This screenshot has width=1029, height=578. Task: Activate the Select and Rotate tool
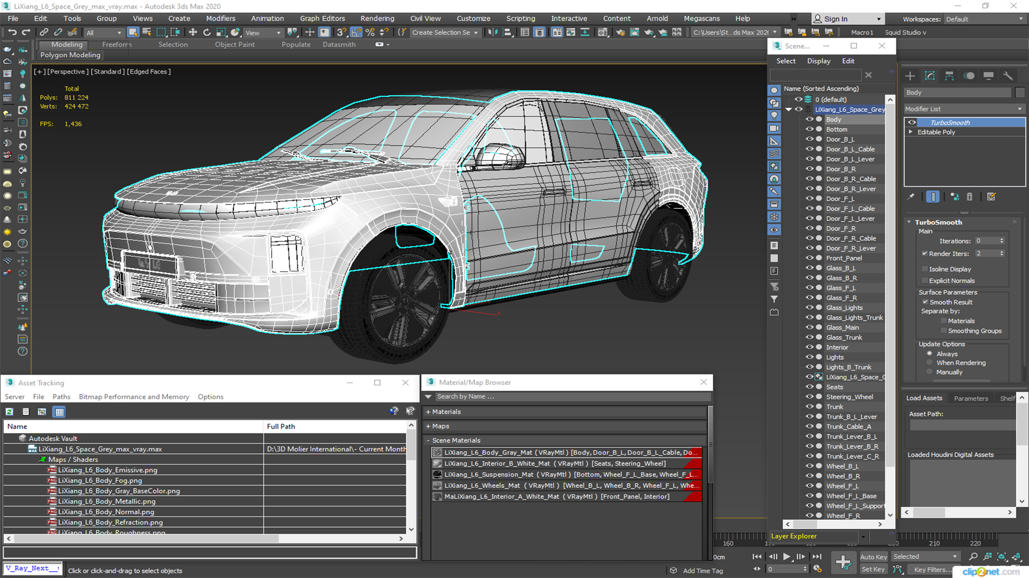click(207, 32)
